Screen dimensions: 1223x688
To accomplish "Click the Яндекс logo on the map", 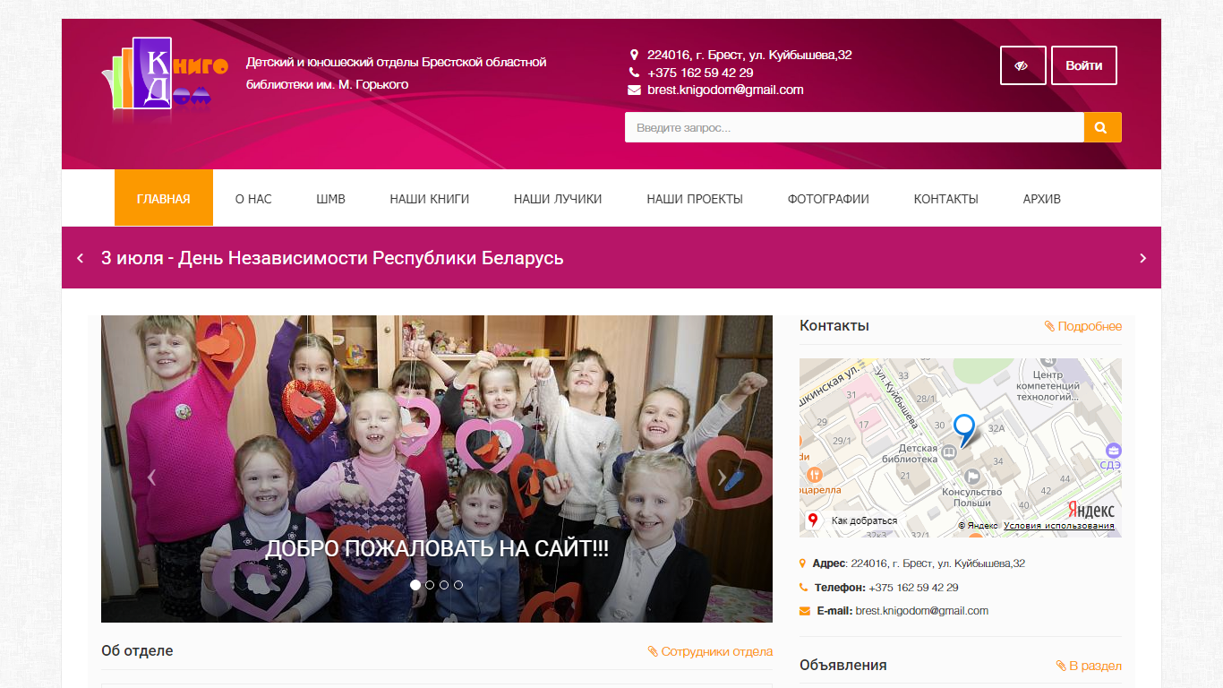I will (1090, 510).
